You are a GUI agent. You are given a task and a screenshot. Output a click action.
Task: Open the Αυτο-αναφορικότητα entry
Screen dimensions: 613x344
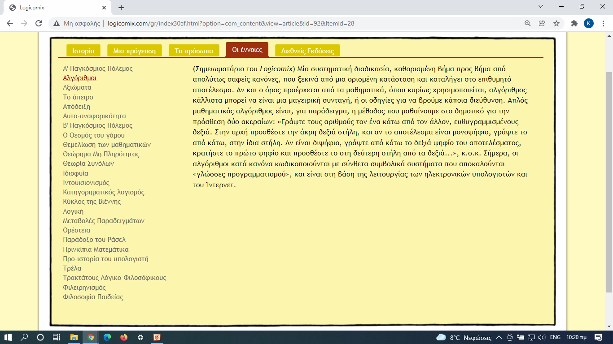click(x=94, y=116)
